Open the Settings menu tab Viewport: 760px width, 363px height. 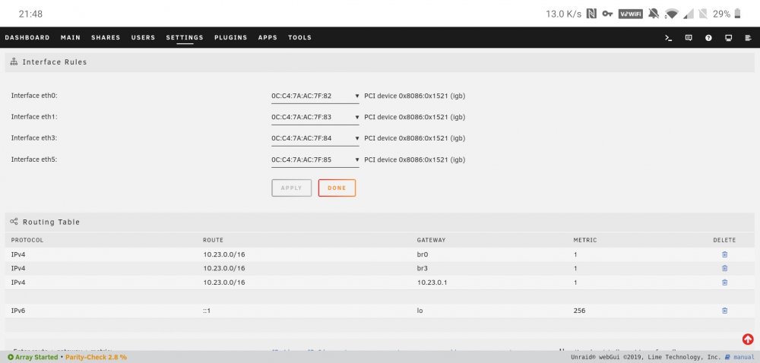tap(185, 38)
